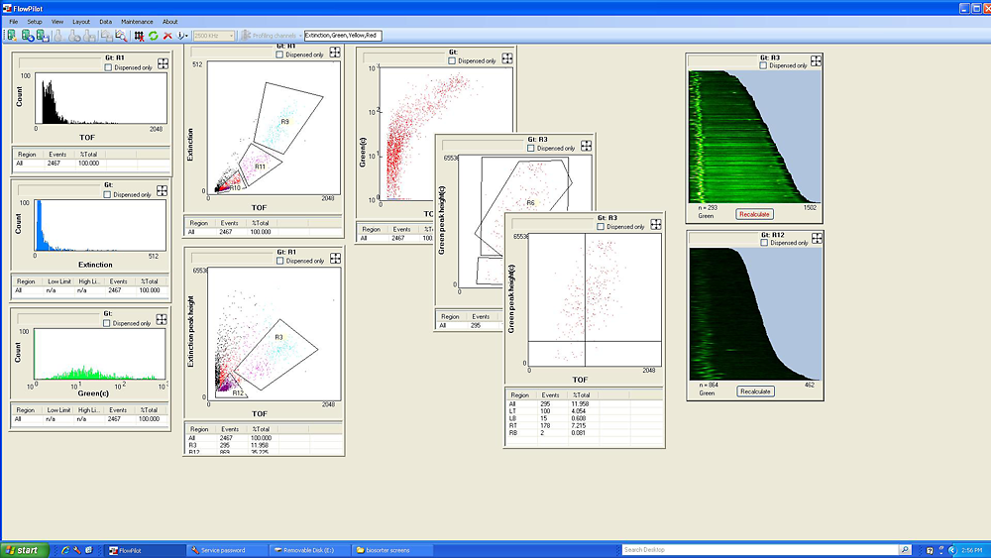The height and width of the screenshot is (558, 991).
Task: Click the red X delete toolbar icon
Action: coord(167,36)
